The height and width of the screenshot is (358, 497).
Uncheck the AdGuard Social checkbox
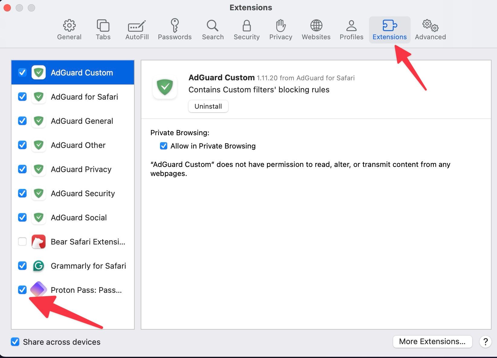[22, 217]
